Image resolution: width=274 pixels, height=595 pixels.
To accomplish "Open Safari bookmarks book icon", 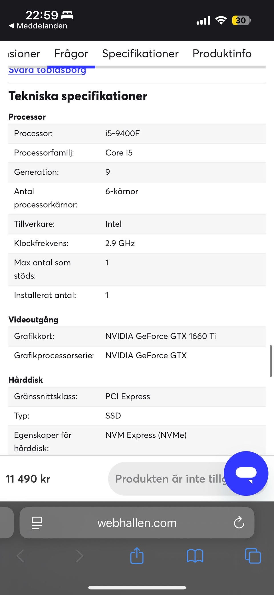I will pyautogui.click(x=195, y=556).
